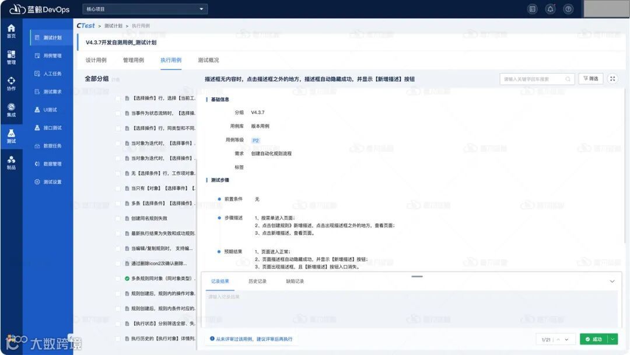Viewport: 630px width, 355px height.
Task: Click the 创建自动化规则流程 requirement value
Action: tap(271, 154)
